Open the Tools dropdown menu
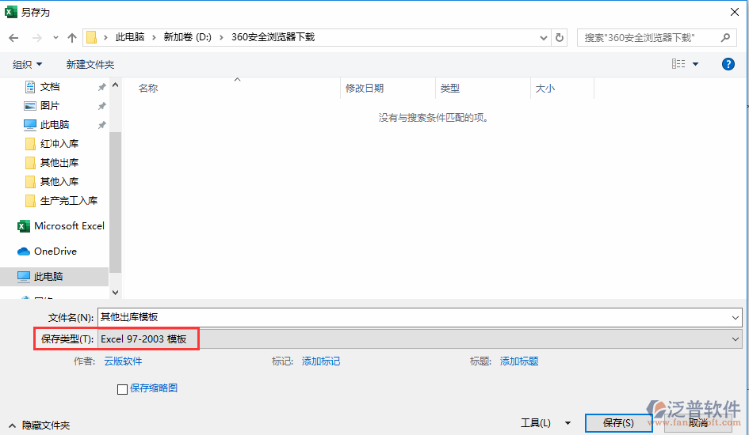Viewport: 749px width, 435px height. [545, 423]
